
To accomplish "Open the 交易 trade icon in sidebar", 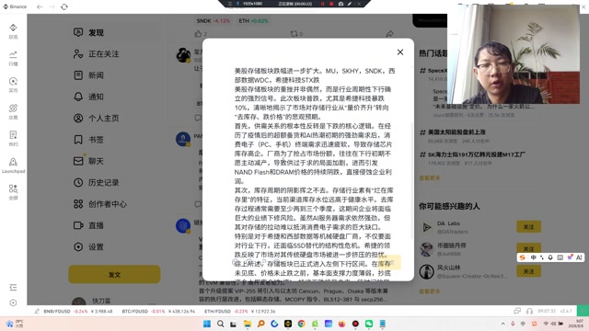I will click(x=13, y=112).
